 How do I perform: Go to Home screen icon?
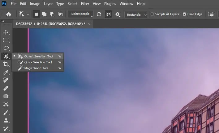[9, 14]
